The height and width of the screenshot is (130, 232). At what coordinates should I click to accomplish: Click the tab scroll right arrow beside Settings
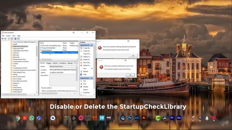pos(77,63)
